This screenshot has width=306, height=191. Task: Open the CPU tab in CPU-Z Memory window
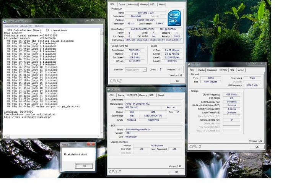(192, 70)
